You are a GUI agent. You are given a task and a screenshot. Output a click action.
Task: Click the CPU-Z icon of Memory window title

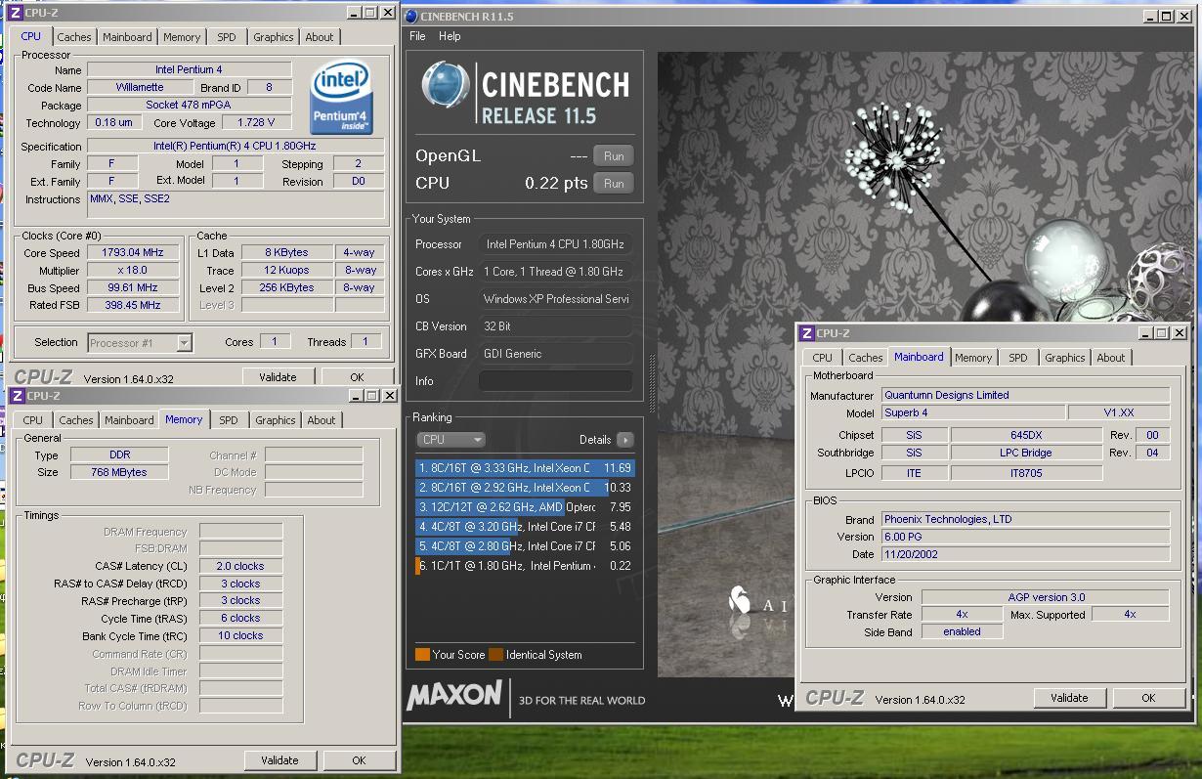click(x=16, y=396)
